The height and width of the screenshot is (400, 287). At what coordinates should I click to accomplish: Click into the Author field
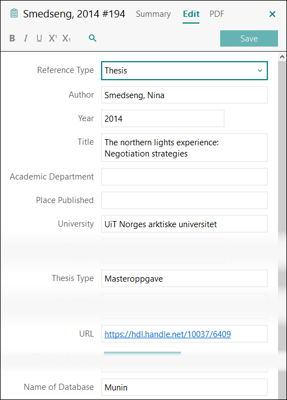click(x=184, y=95)
